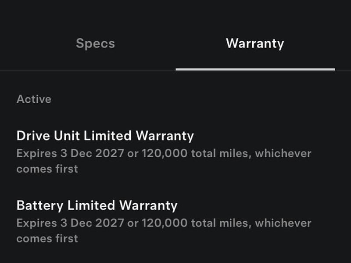Tap "Drive Unit" in the warranty title
Viewport: 351px width, 263px height.
point(48,136)
